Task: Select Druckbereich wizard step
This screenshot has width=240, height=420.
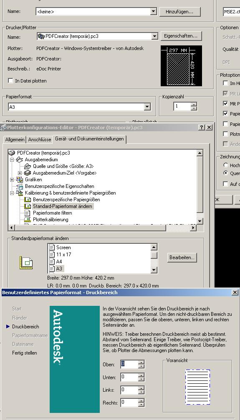Action: pos(25,327)
